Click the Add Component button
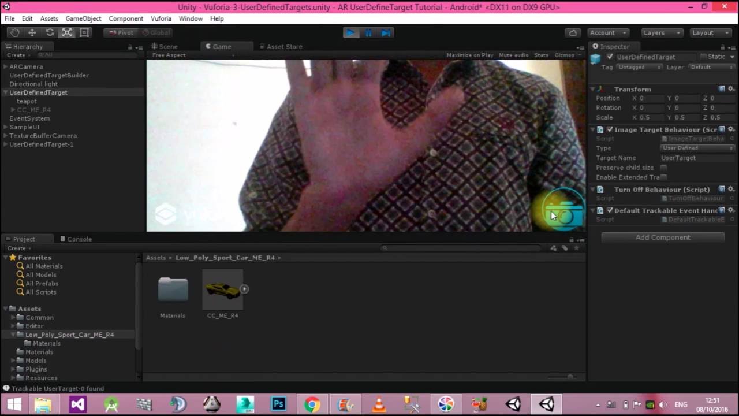Viewport: 739px width, 416px height. 663,237
